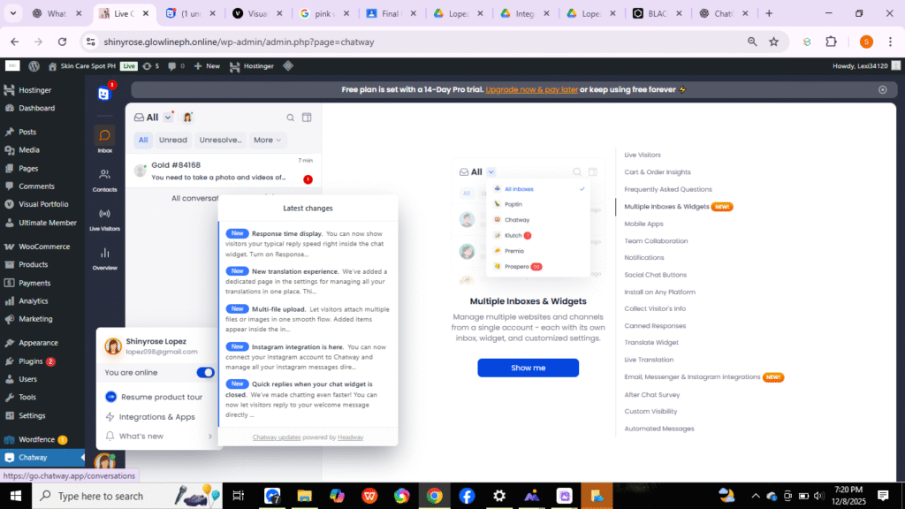Expand the What's new submenu
Image resolution: width=905 pixels, height=509 pixels.
click(x=209, y=436)
